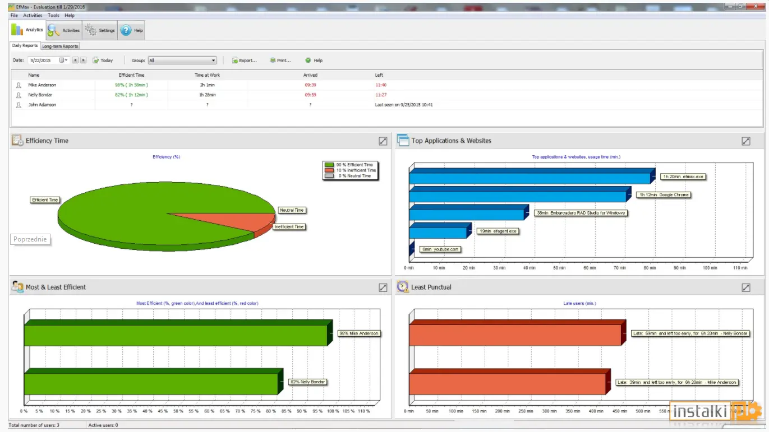Screen dimensions: 769x432
Task: Expand the Top Applications & Websites panel
Action: click(746, 141)
